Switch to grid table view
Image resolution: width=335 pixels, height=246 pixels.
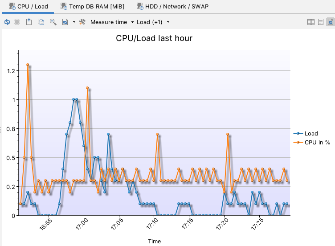point(311,22)
